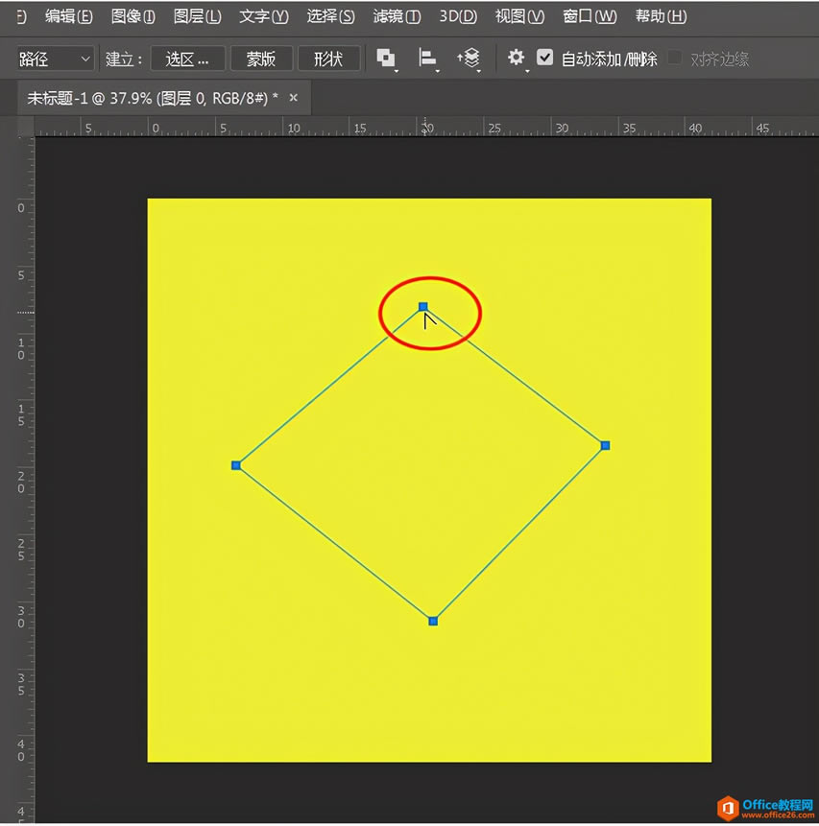Click the right anchor point of the path
The width and height of the screenshot is (819, 826).
pyautogui.click(x=606, y=446)
